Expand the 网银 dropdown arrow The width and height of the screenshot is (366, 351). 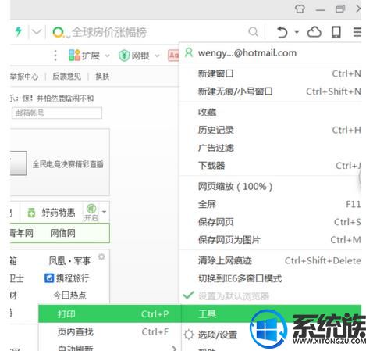pos(157,56)
